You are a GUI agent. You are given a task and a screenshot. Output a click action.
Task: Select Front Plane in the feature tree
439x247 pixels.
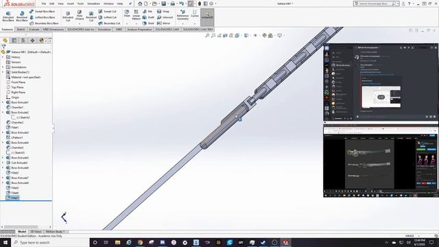(x=16, y=82)
